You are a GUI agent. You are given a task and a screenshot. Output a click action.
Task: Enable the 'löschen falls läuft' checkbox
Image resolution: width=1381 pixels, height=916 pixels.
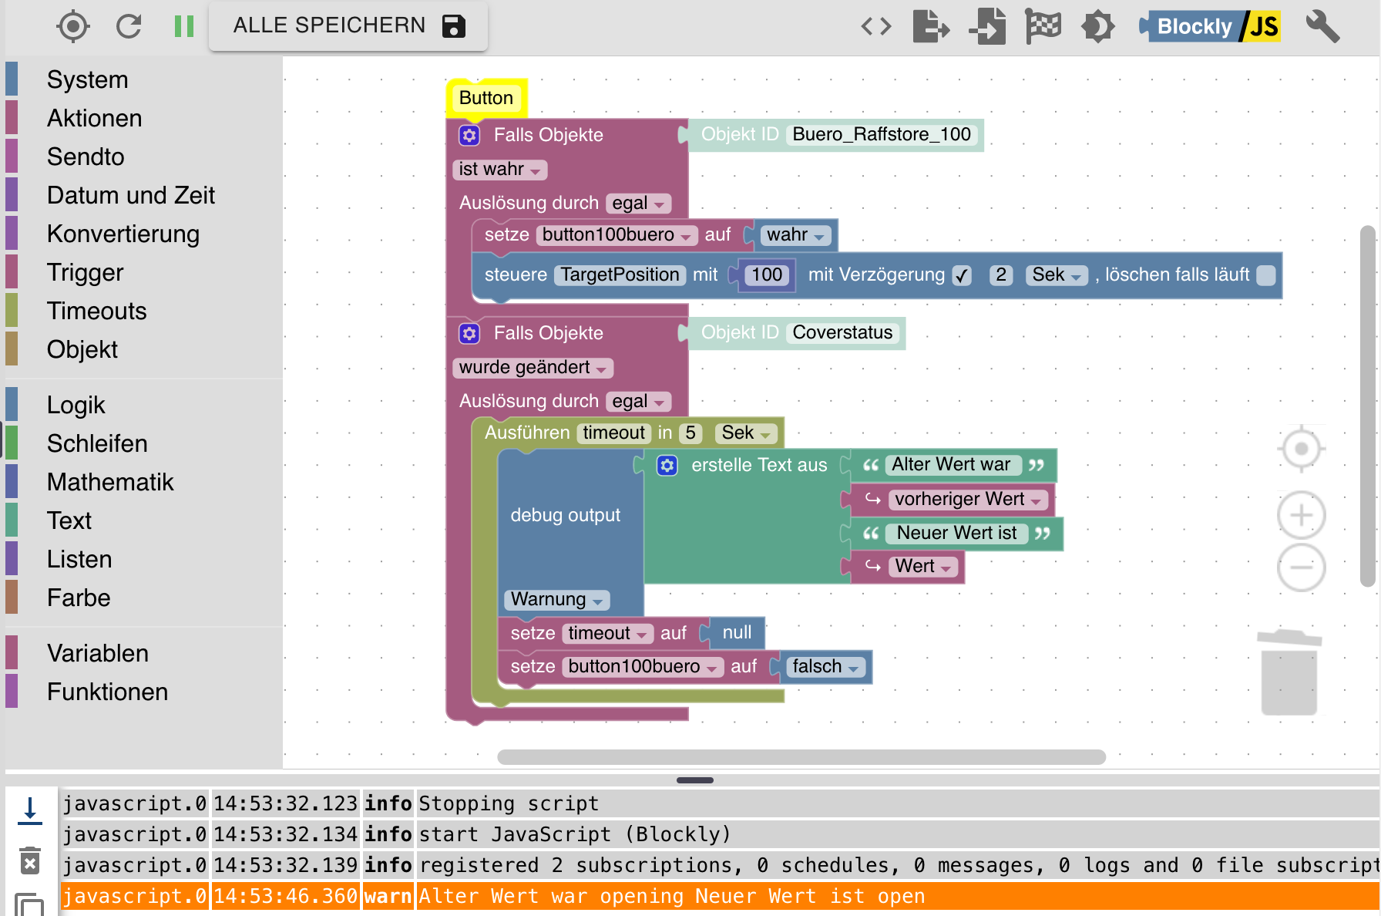click(1266, 275)
